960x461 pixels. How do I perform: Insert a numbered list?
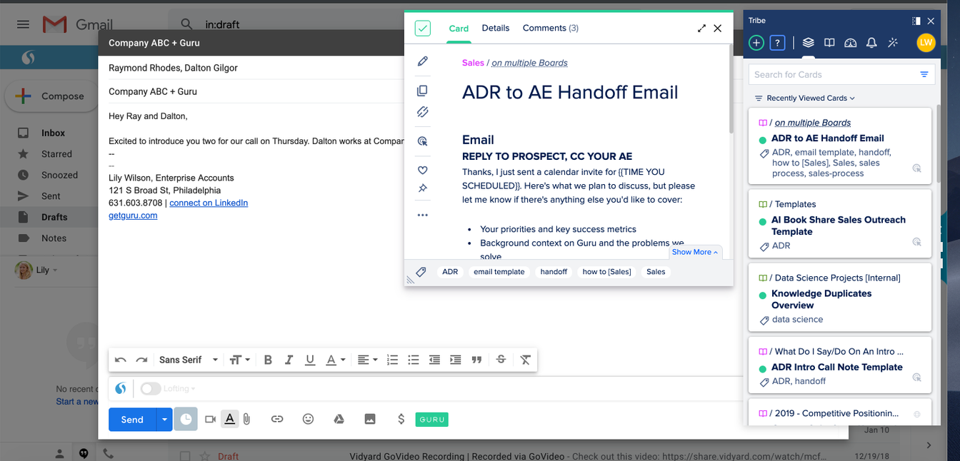(x=392, y=360)
